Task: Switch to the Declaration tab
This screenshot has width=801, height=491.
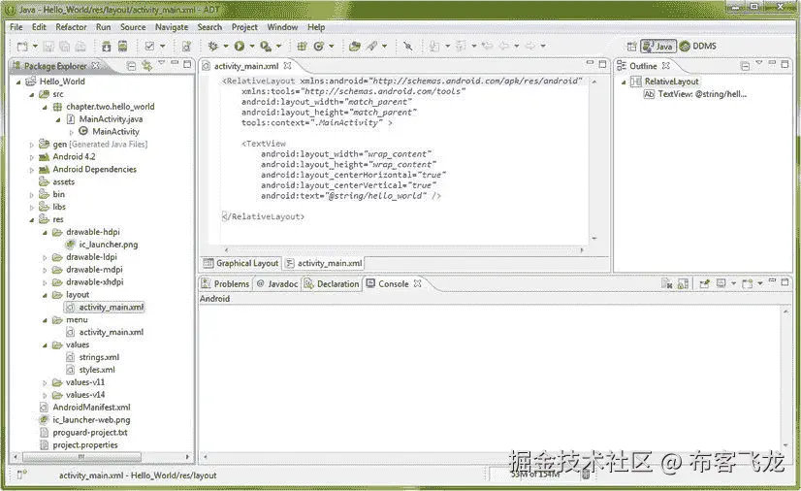Action: 332,283
